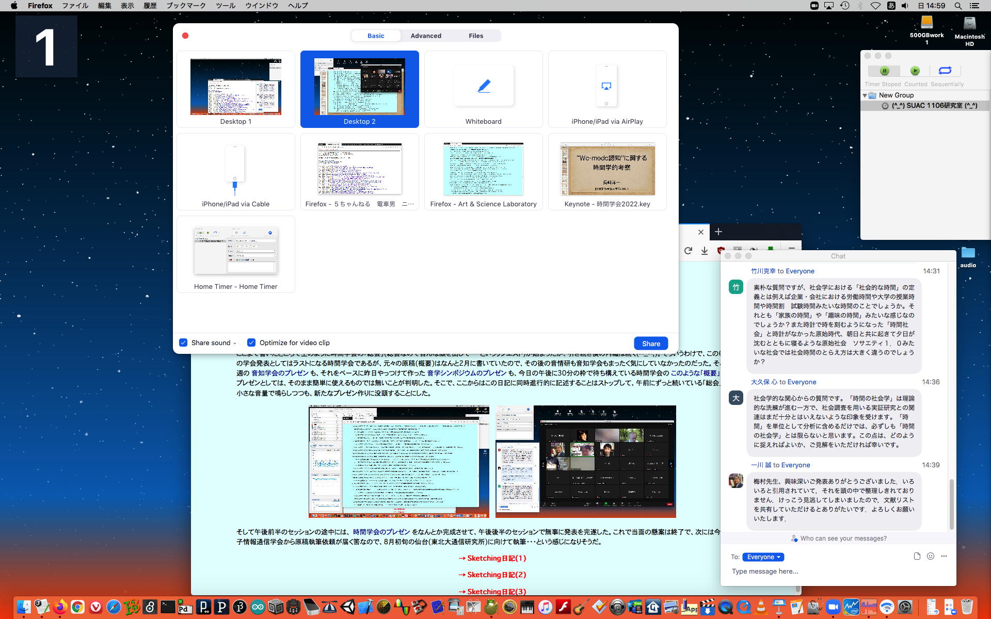Image resolution: width=991 pixels, height=619 pixels.
Task: Switch to the Advanced tab
Action: [426, 36]
